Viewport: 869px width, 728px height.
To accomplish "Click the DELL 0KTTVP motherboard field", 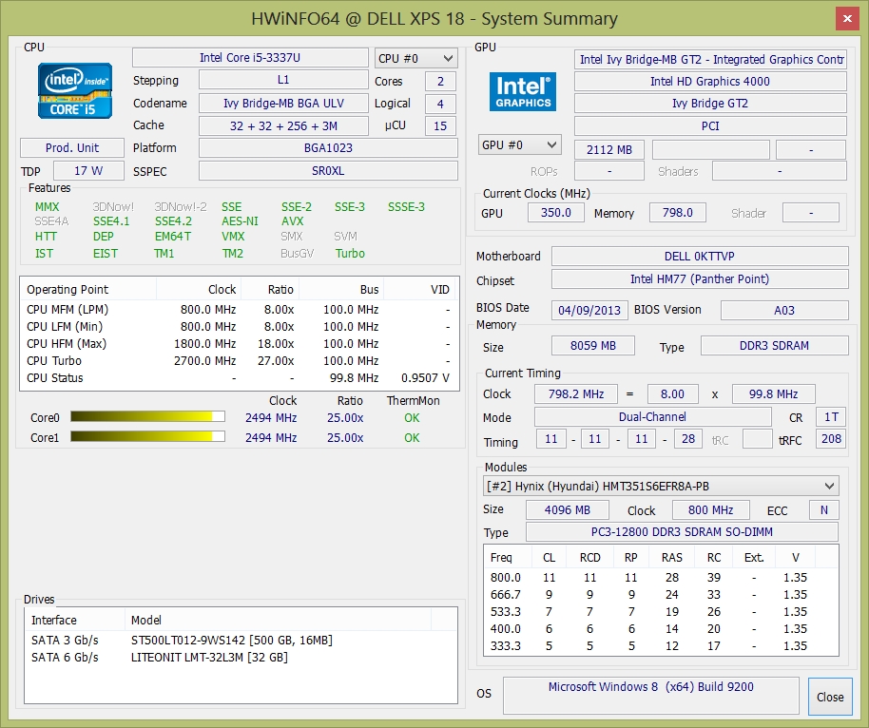I will click(700, 256).
